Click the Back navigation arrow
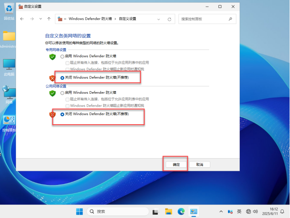Viewport: 290px width, 218px height. pos(22,19)
